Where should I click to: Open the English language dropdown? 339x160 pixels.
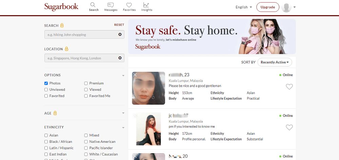coord(244,7)
